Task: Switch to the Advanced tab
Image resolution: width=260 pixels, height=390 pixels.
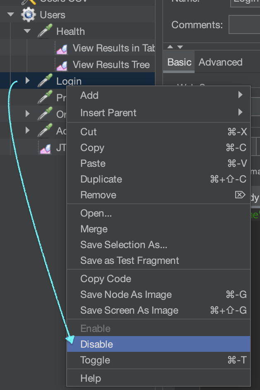Action: click(x=220, y=63)
